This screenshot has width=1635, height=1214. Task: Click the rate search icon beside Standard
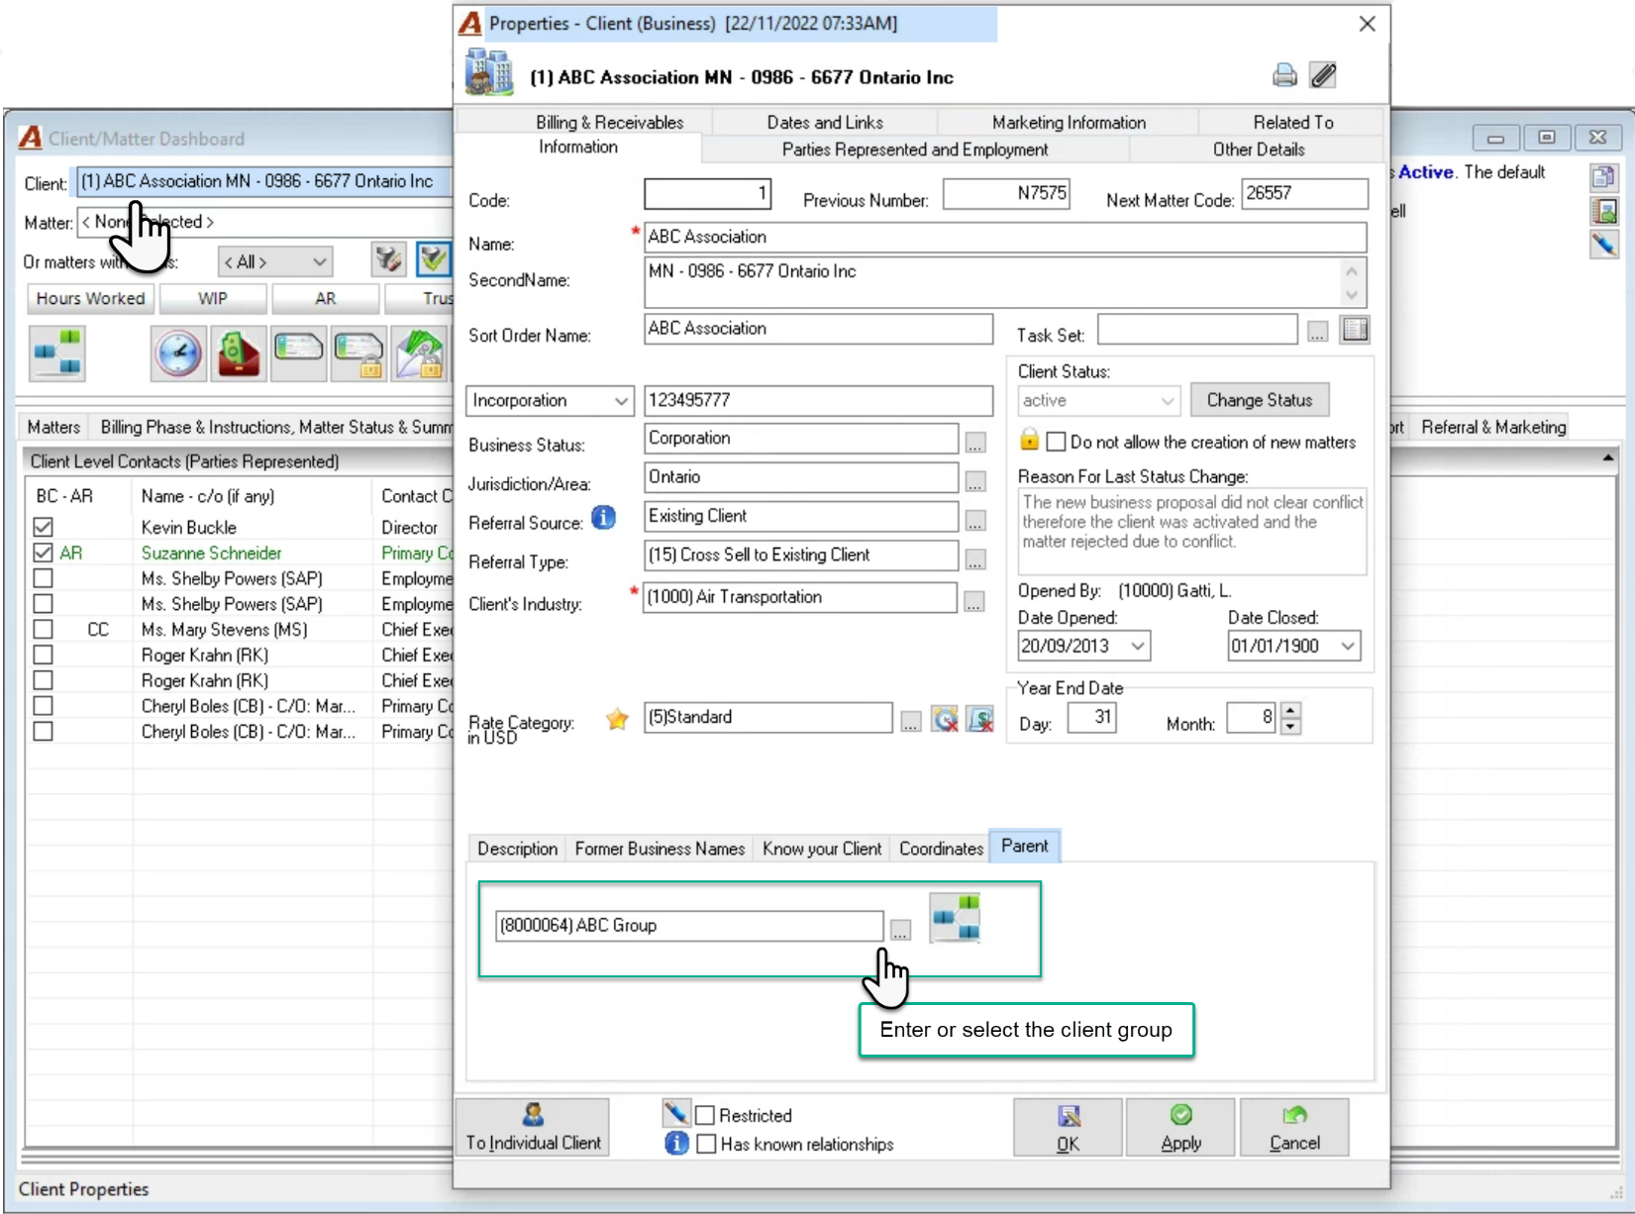point(945,719)
